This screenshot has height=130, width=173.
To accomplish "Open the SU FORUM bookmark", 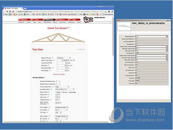I will tap(63, 14).
